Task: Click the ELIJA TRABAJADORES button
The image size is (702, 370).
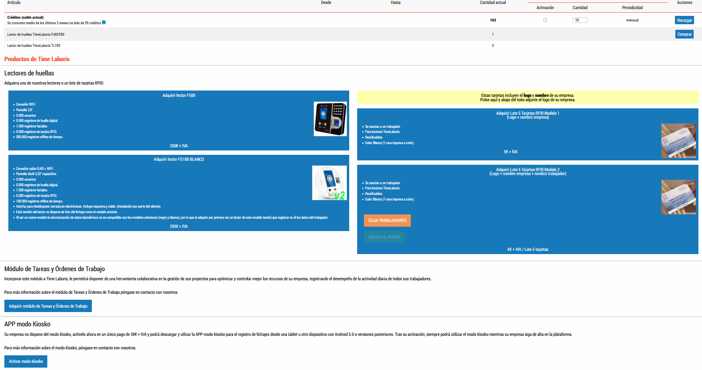Action: pyautogui.click(x=387, y=220)
